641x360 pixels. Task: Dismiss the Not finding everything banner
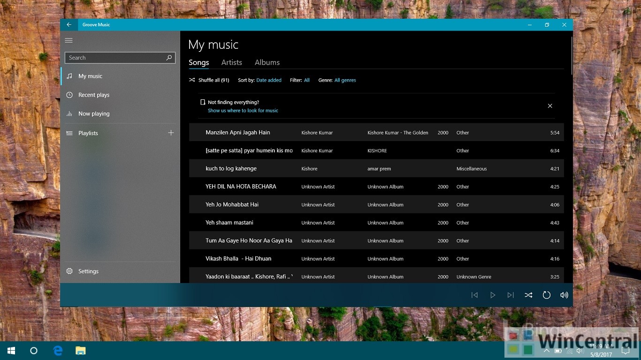coord(550,106)
